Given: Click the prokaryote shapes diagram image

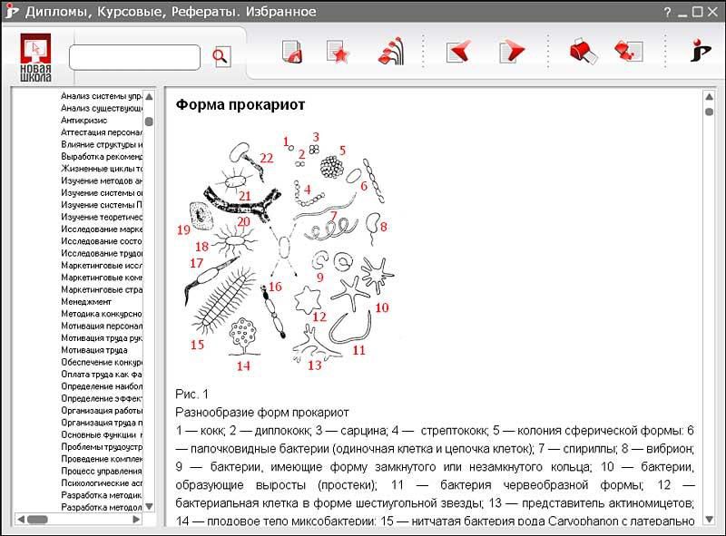Looking at the screenshot, I should [x=286, y=254].
